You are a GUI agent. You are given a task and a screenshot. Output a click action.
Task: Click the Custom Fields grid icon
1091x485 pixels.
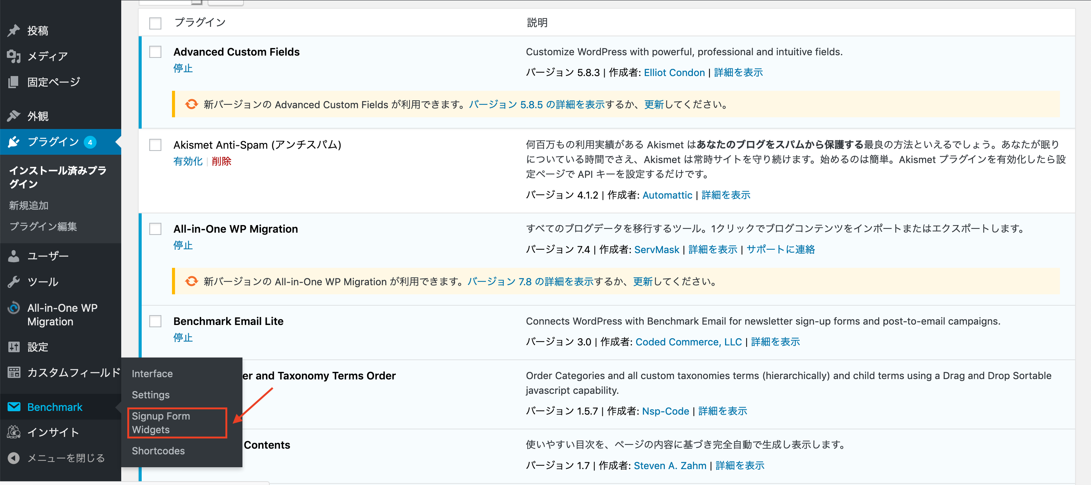14,372
